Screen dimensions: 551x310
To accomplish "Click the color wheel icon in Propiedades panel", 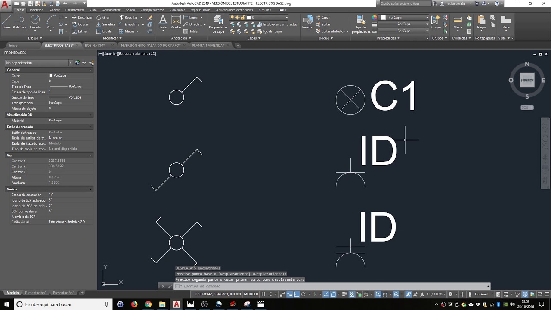I will pyautogui.click(x=375, y=18).
